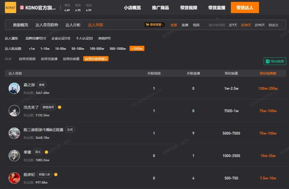This screenshot has height=189, width=289.
Task: Open 泰蜜 influencer name link
Action: [28, 152]
